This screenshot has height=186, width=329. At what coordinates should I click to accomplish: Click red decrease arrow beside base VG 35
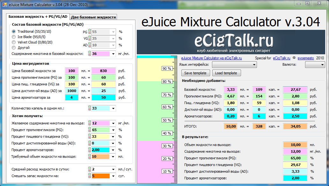pos(90,39)
